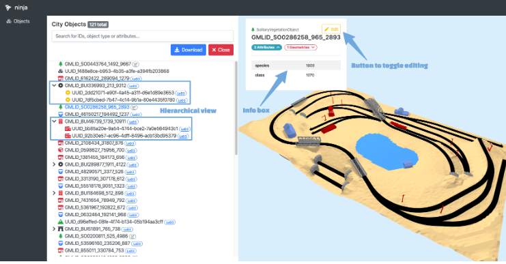The image size is (506, 264).
Task: Click the class attribute row
Action: pos(296,75)
